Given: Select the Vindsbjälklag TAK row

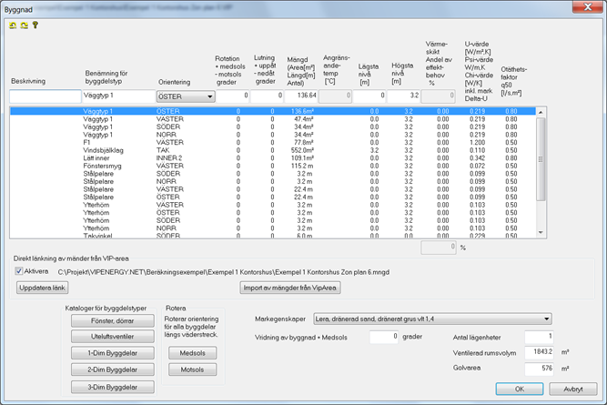Looking at the screenshot, I should 273,150.
